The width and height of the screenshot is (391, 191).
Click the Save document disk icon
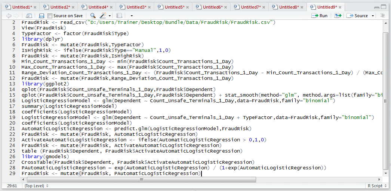tap(41, 16)
